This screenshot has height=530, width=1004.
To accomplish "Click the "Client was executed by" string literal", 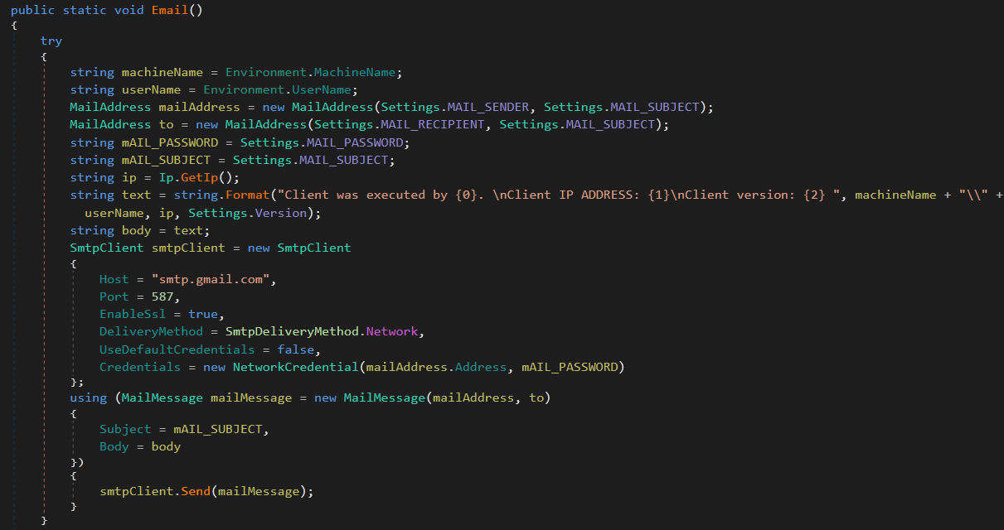I will [558, 195].
